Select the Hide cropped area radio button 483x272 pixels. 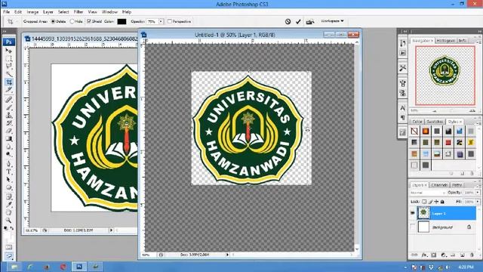pos(72,22)
